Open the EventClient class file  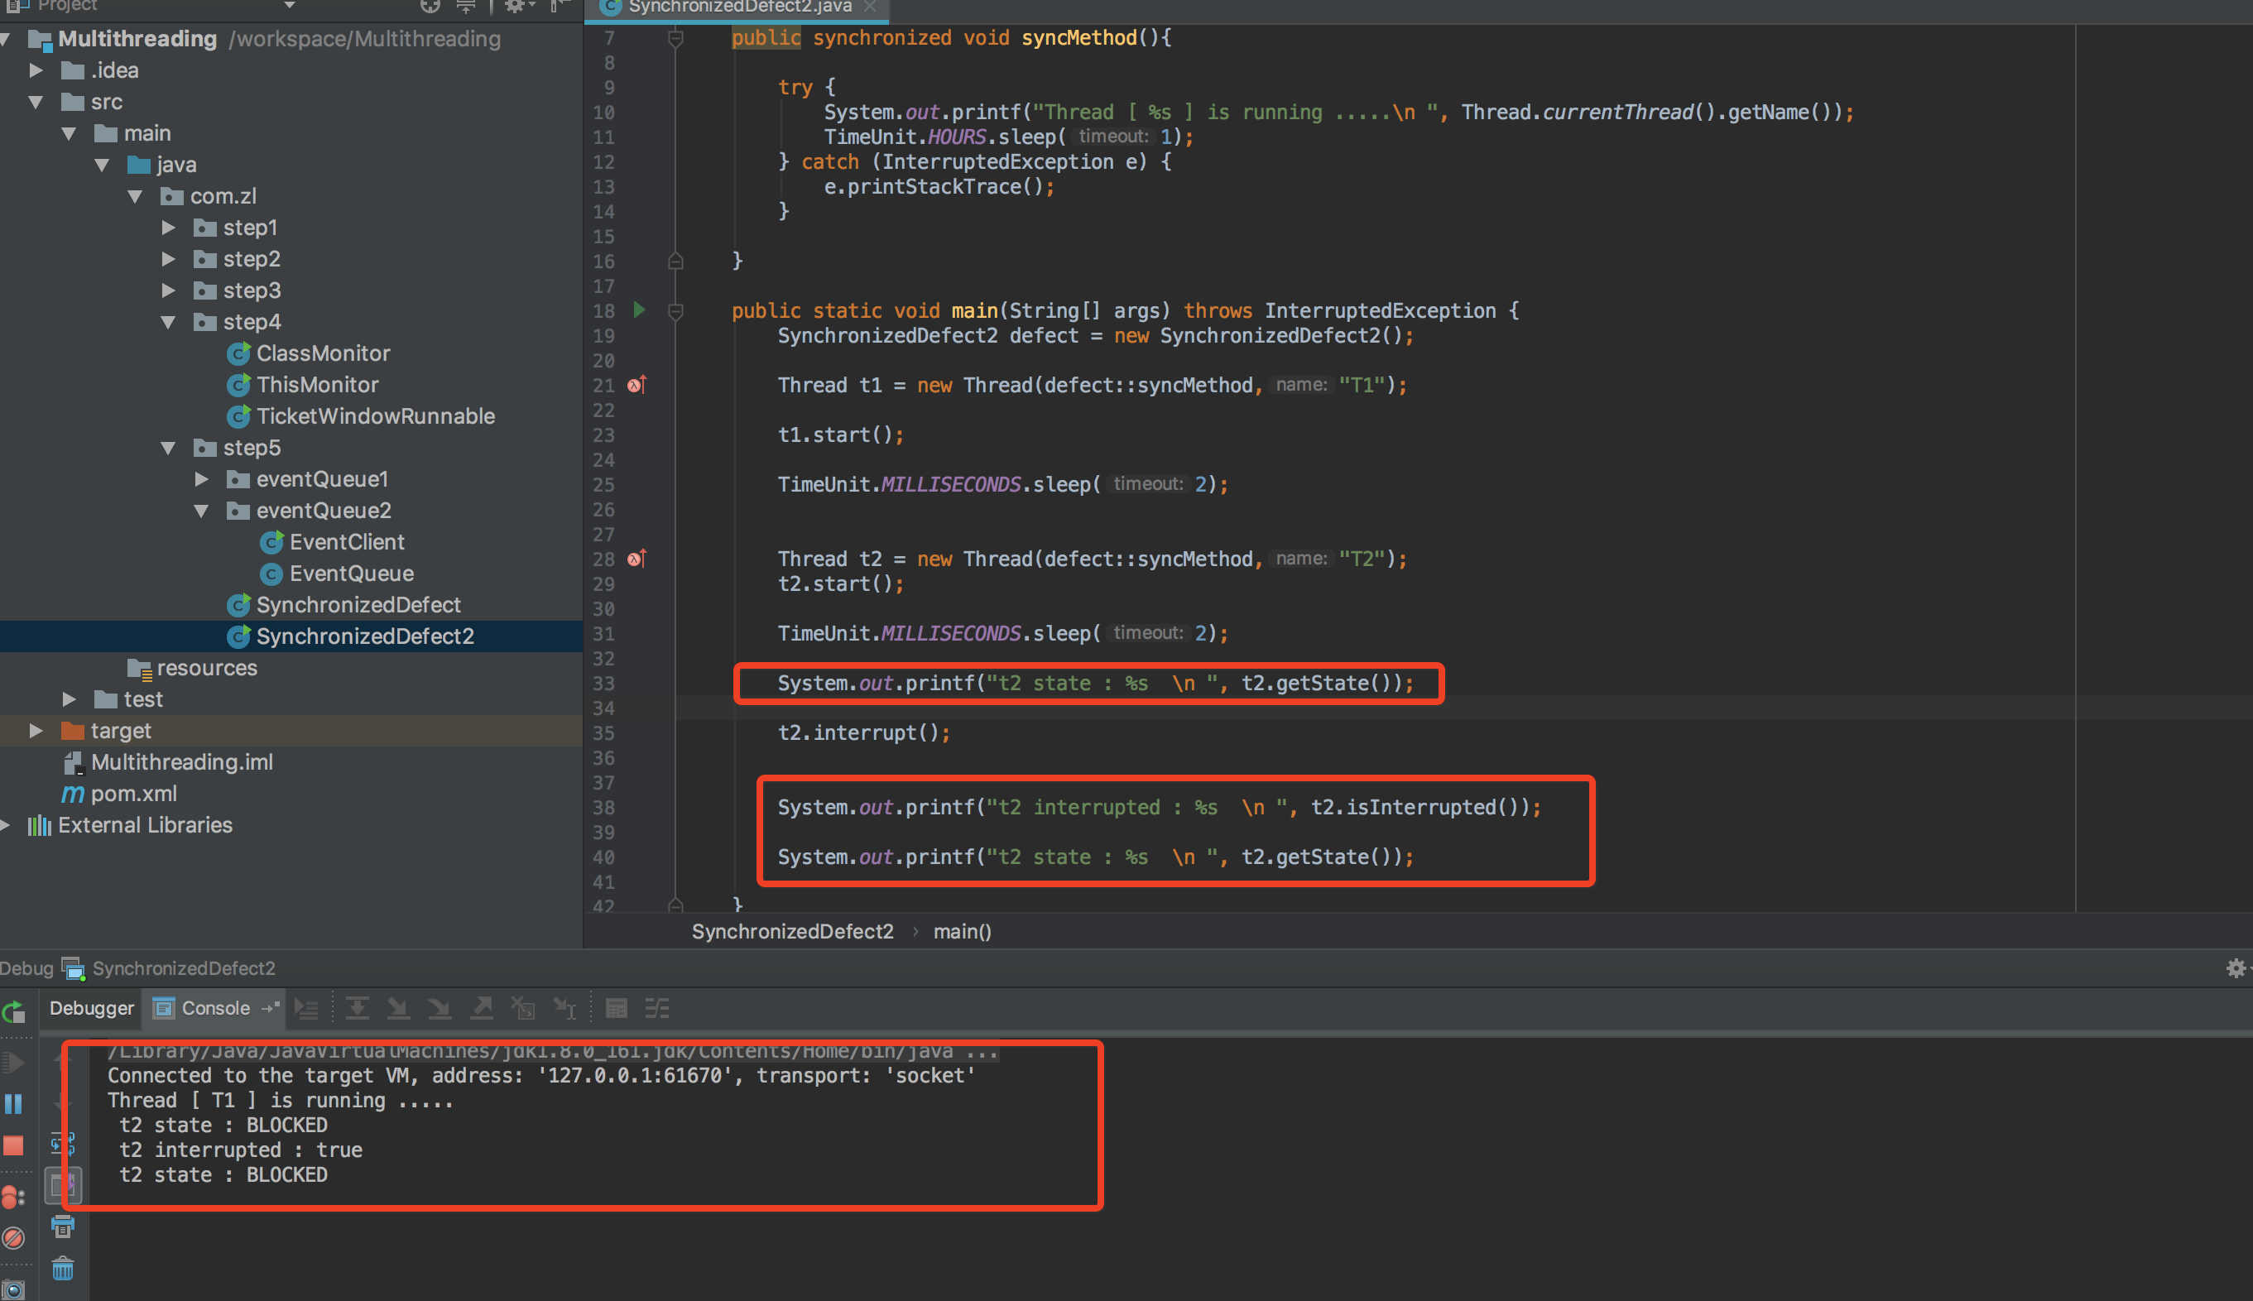347,542
